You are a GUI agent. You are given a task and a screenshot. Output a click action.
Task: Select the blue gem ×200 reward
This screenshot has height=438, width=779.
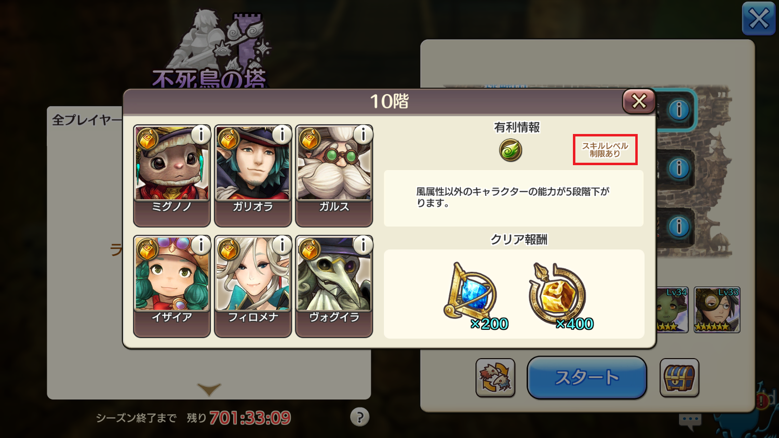pos(474,296)
